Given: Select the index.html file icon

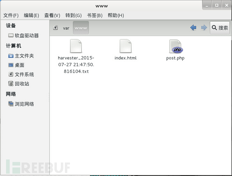Looking at the screenshot, I should pyautogui.click(x=125, y=46).
